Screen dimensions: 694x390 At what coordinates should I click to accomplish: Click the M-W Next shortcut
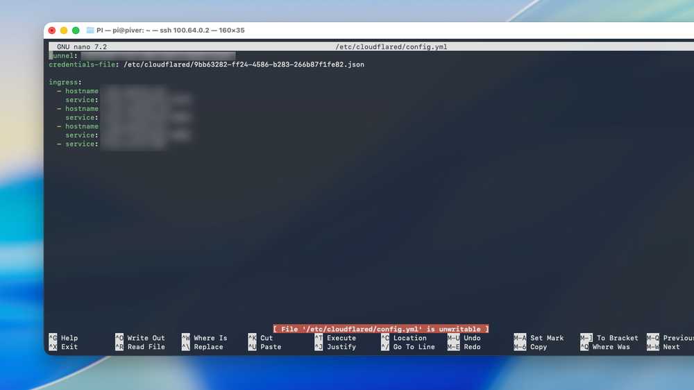[x=663, y=346]
